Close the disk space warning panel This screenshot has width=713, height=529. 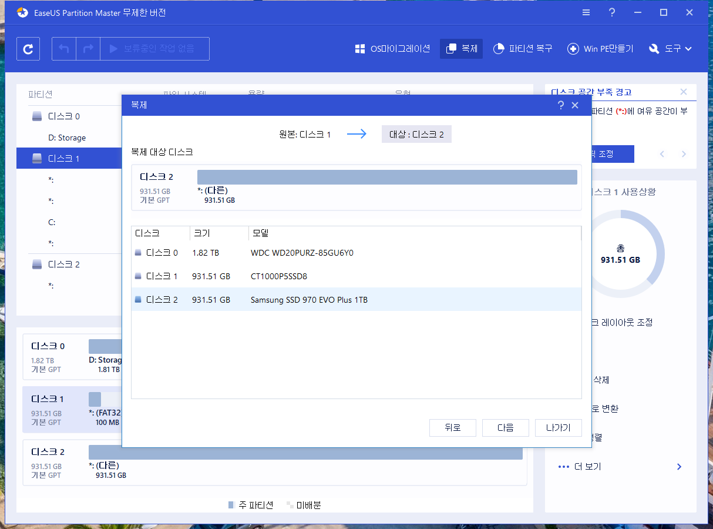684,92
